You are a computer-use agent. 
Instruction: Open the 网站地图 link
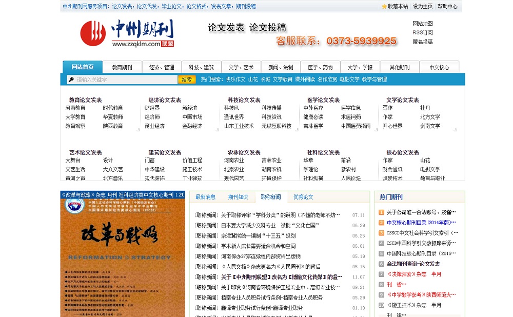coord(423,24)
